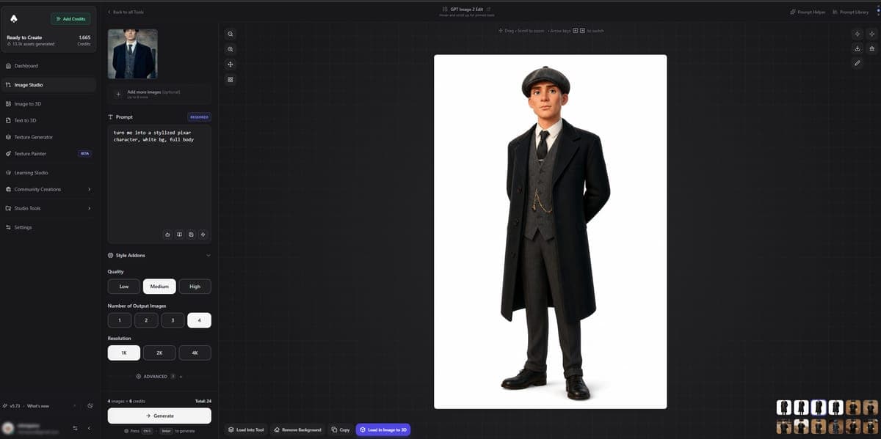
Task: Expand the Style Addons section chevron
Action: tap(208, 256)
